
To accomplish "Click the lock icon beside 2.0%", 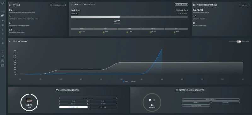I will [x=80, y=32].
